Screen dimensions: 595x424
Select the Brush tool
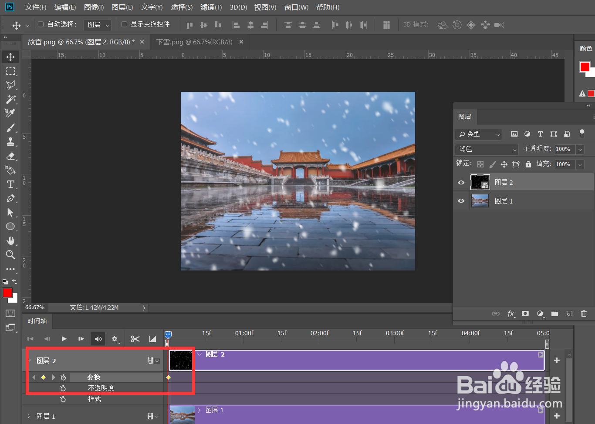(x=10, y=127)
